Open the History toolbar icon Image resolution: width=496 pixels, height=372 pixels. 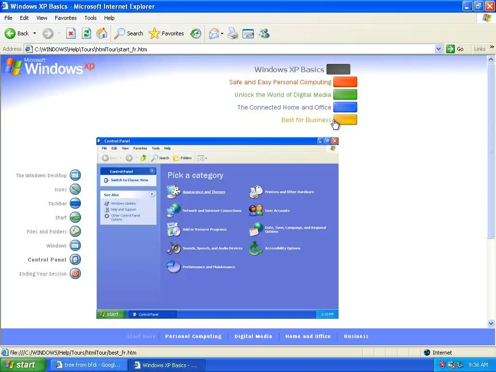(196, 33)
